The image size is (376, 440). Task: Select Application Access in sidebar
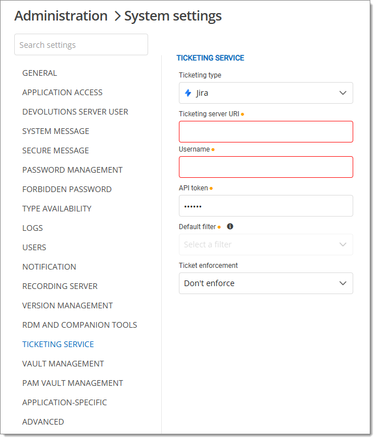click(62, 92)
